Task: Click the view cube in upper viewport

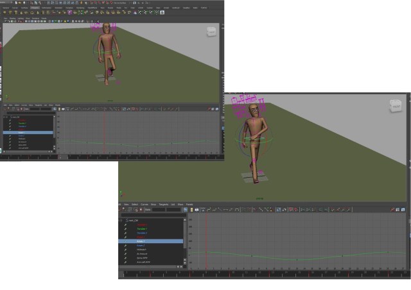Action: coord(211,31)
